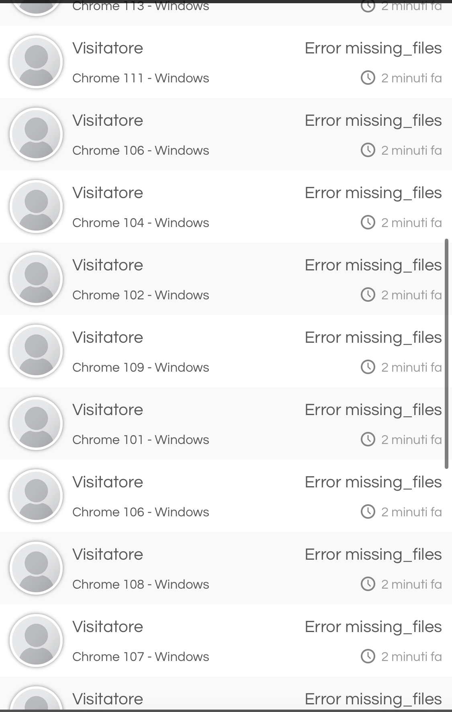Click the 2 minuti fa timestamp for Chrome 107
The height and width of the screenshot is (712, 452).
click(411, 656)
